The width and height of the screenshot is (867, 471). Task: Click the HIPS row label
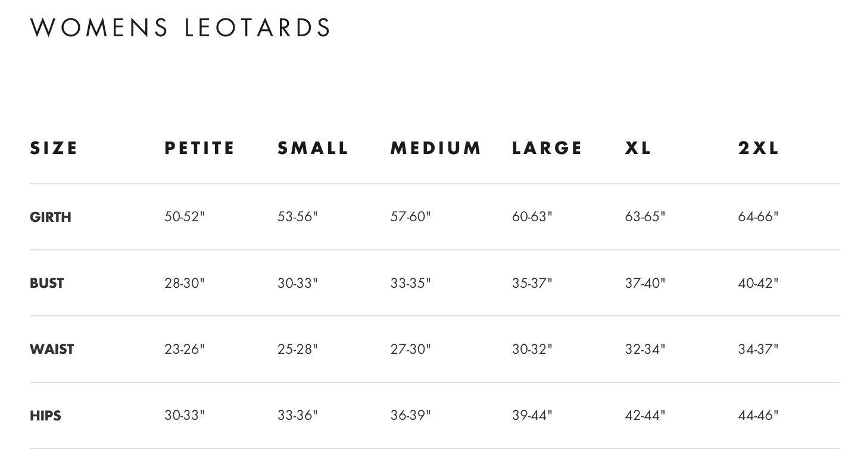pos(45,416)
